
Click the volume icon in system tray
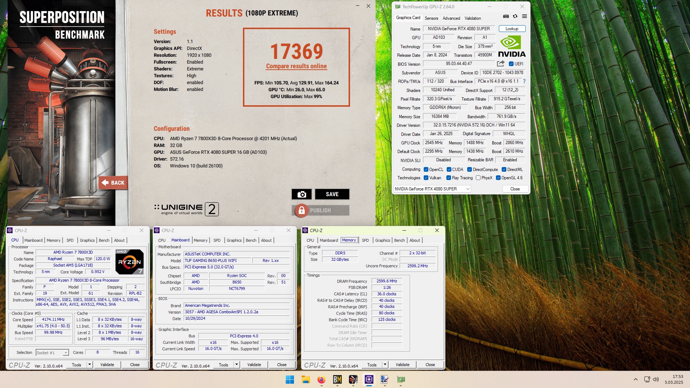click(656, 379)
